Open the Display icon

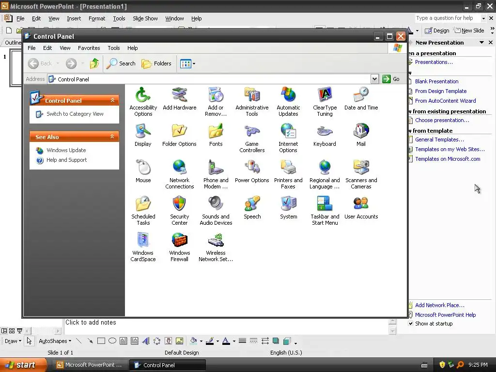(143, 135)
